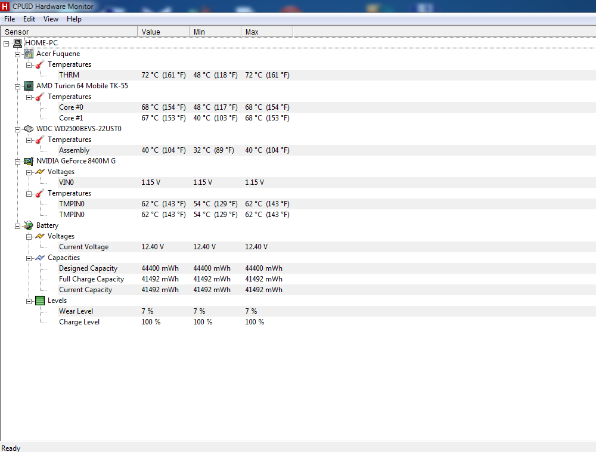Collapse the Battery Levels group
Image resolution: width=596 pixels, height=452 pixels.
pyautogui.click(x=29, y=302)
